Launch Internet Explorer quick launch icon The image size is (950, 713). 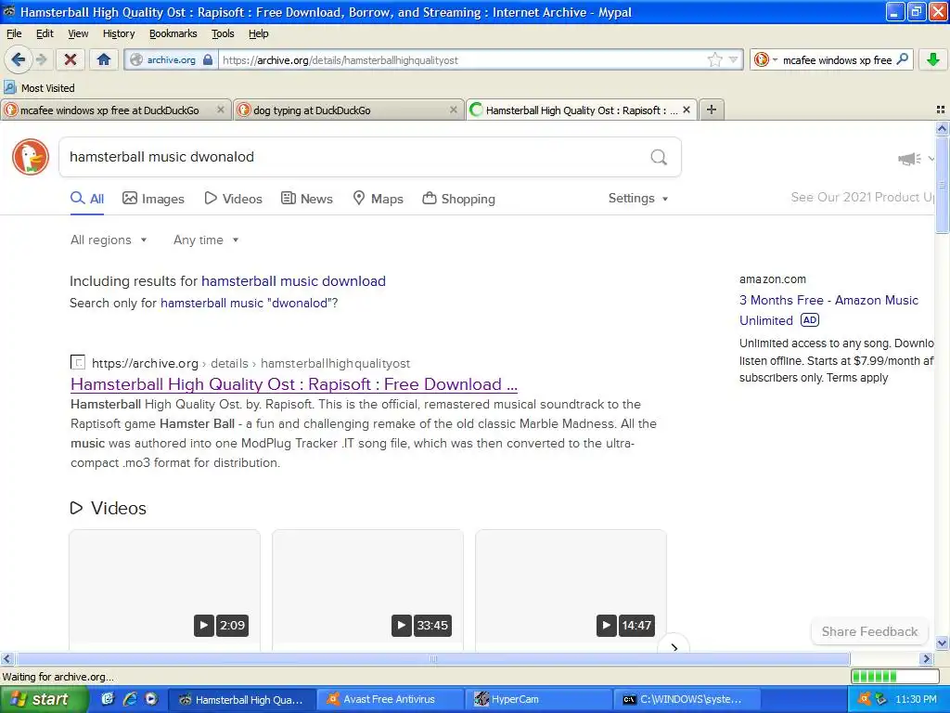(130, 699)
